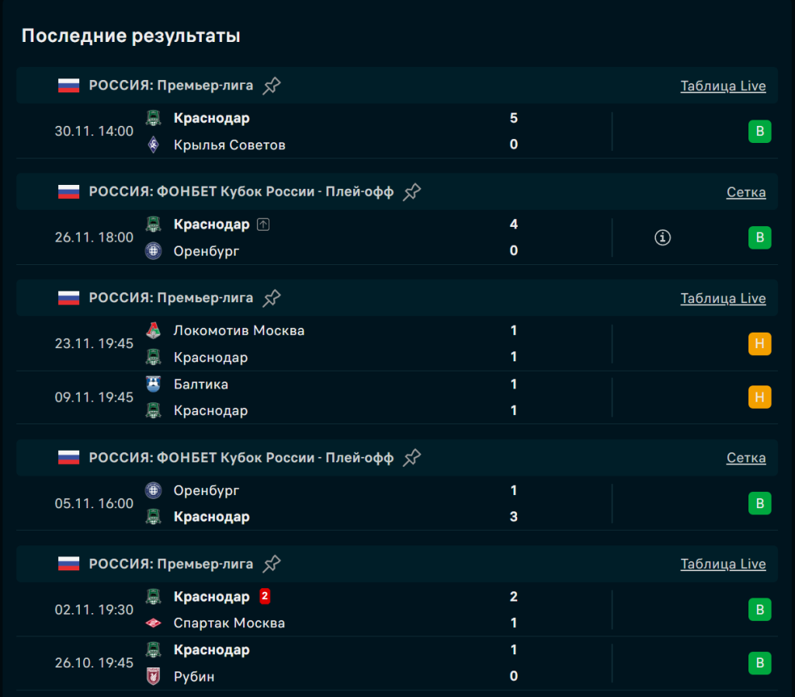Click the Локомотив Москва team logo
Image resolution: width=795 pixels, height=697 pixels.
pyautogui.click(x=154, y=331)
